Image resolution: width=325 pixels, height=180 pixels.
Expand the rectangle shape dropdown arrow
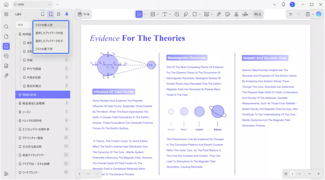pyautogui.click(x=200, y=14)
